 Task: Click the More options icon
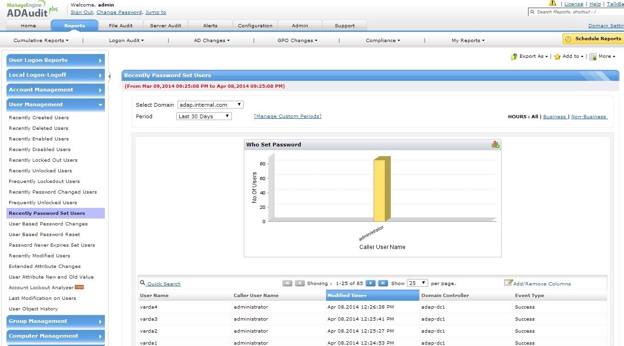coord(593,57)
